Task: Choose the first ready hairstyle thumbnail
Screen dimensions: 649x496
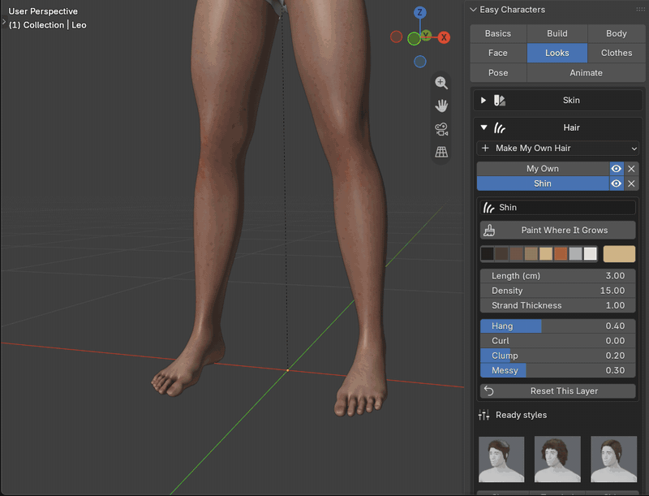Action: [x=501, y=459]
